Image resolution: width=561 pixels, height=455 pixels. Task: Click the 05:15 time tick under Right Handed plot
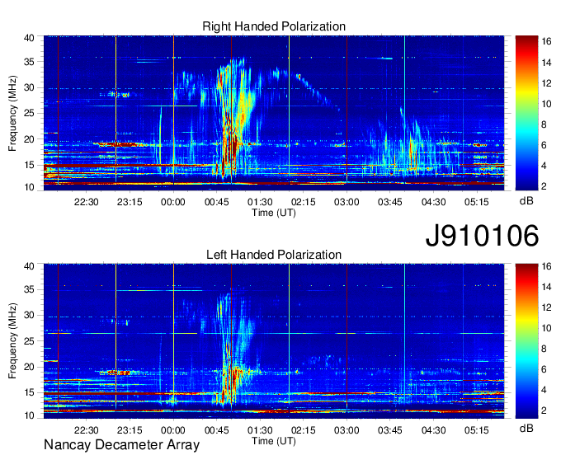(477, 202)
